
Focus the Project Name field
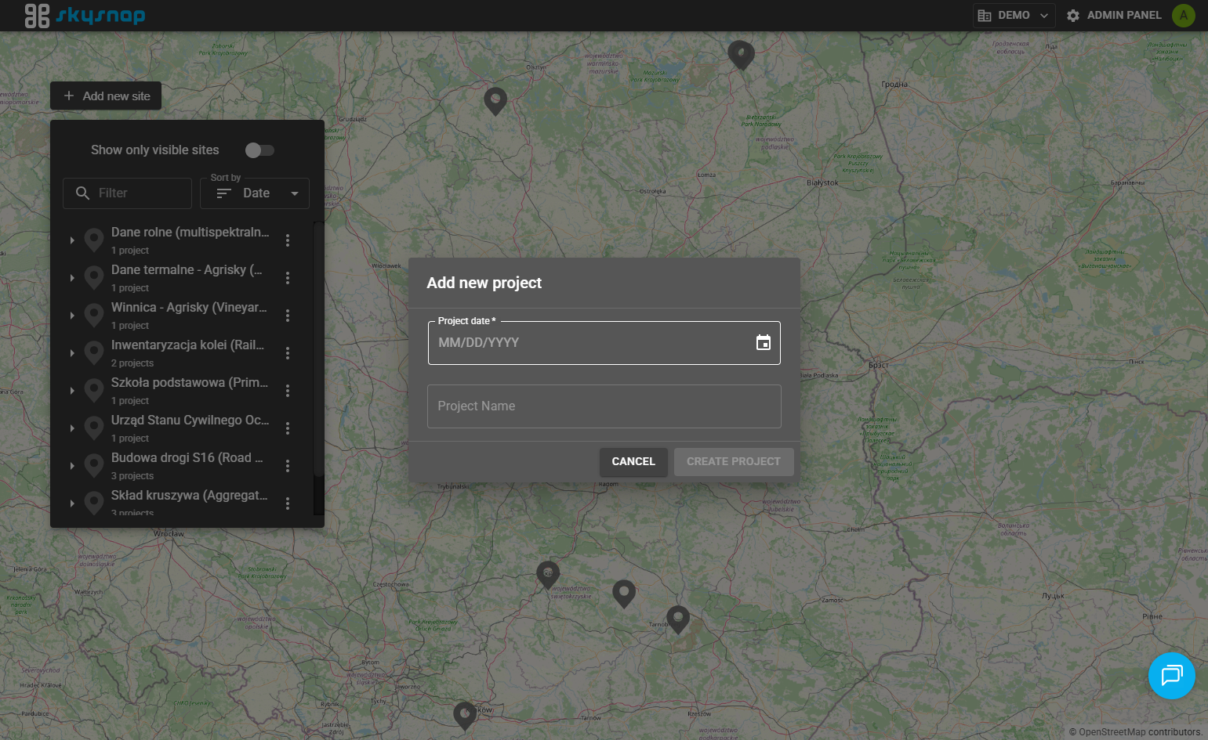click(604, 406)
